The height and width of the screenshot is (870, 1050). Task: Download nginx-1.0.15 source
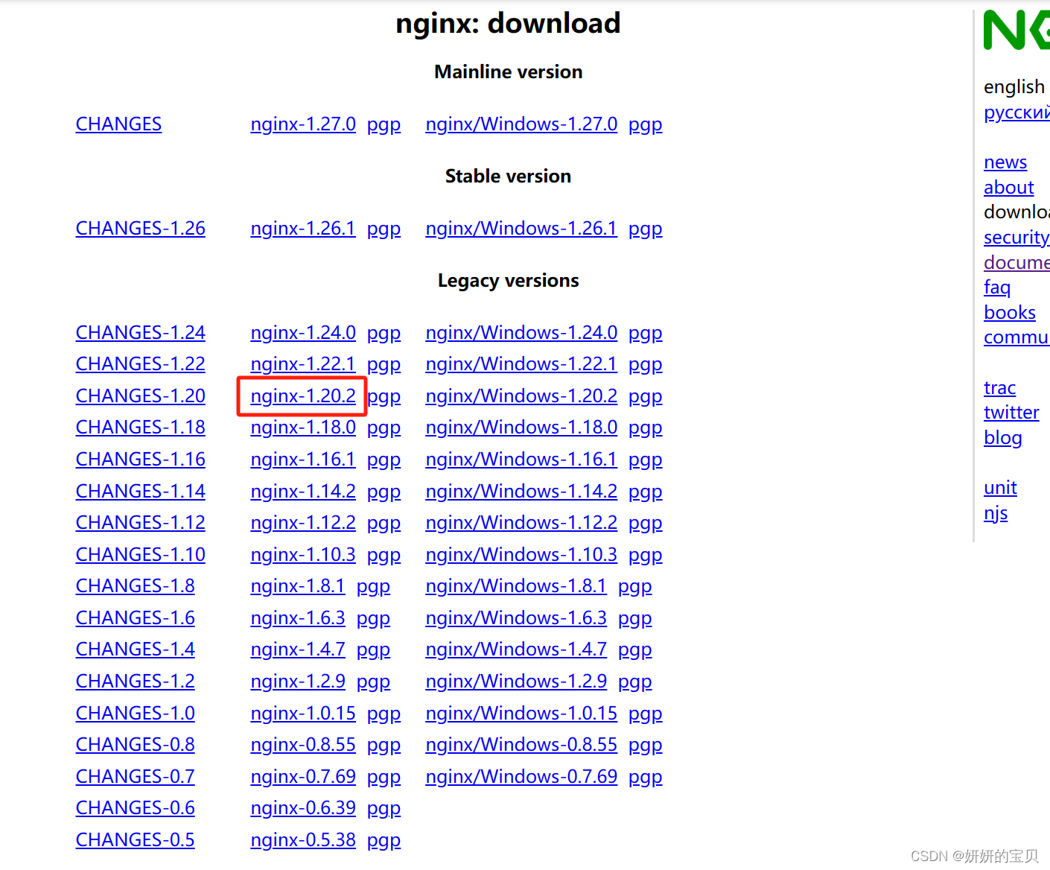click(303, 714)
